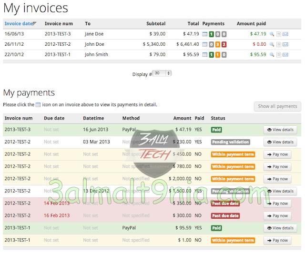Click magnifier view icon for John Doe invoice
This screenshot has width=305, height=254.
click(x=272, y=44)
